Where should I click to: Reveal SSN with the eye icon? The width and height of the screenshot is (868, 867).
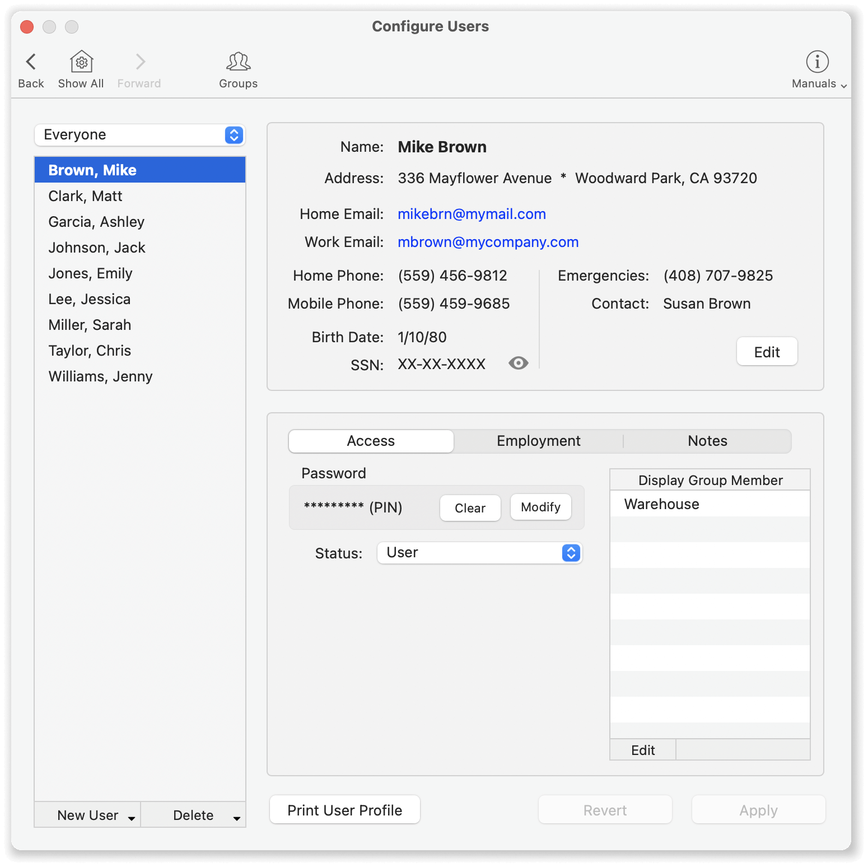coord(519,363)
